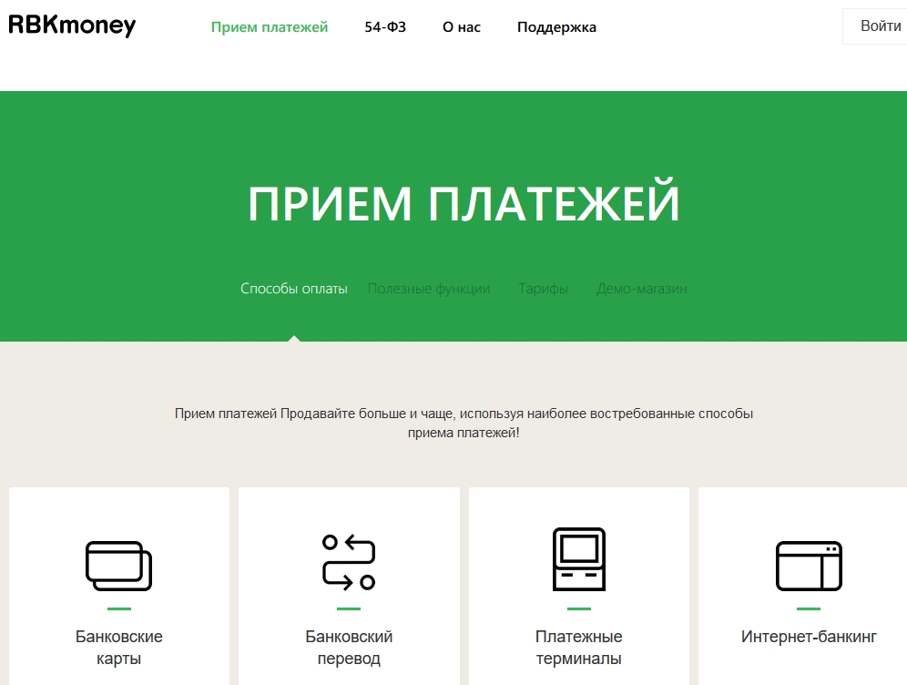Open the Демо-магазин tab
The height and width of the screenshot is (685, 907).
tap(641, 288)
